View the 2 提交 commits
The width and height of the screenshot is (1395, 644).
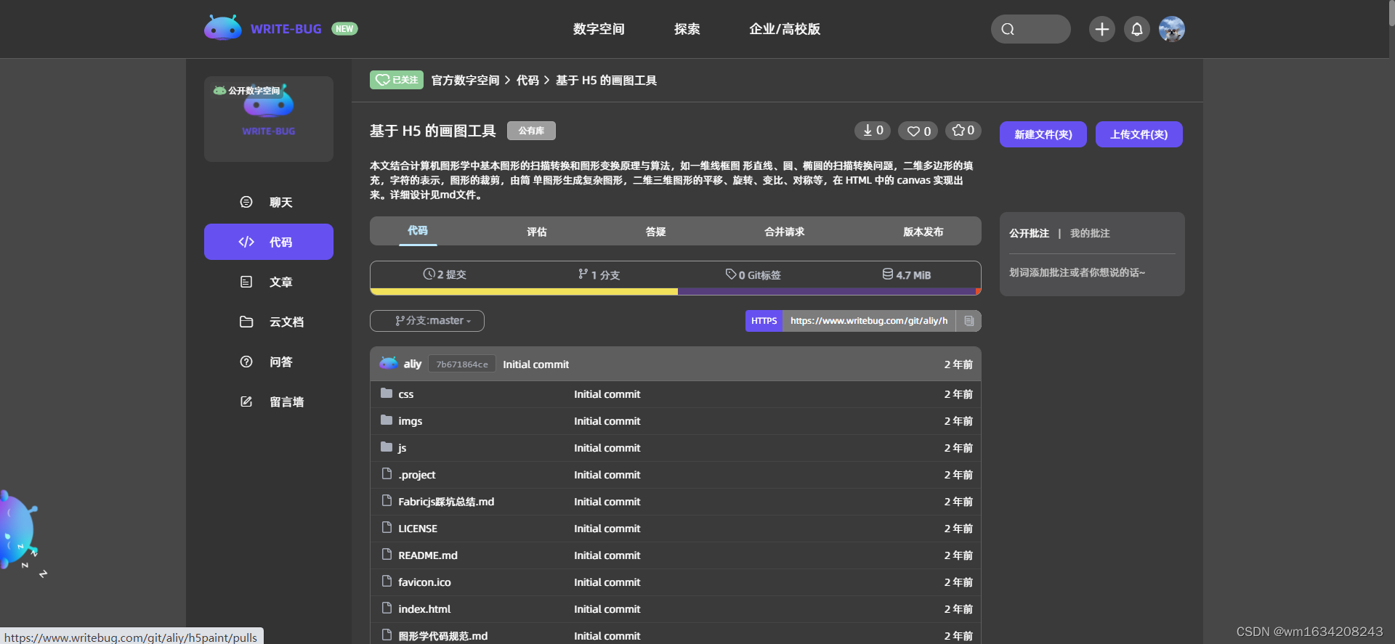coord(445,274)
